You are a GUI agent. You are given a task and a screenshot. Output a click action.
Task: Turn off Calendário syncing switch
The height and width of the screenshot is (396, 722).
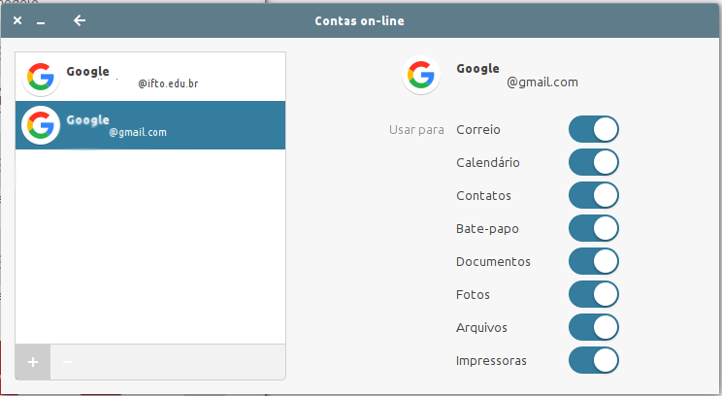[x=594, y=162]
